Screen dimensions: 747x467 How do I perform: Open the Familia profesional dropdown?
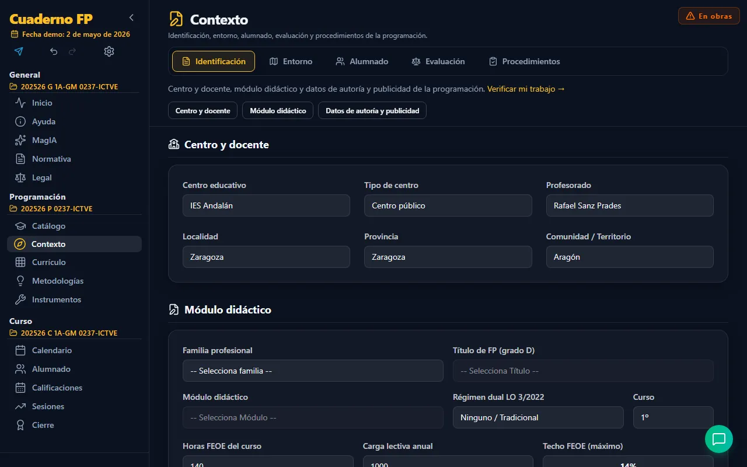coord(313,371)
